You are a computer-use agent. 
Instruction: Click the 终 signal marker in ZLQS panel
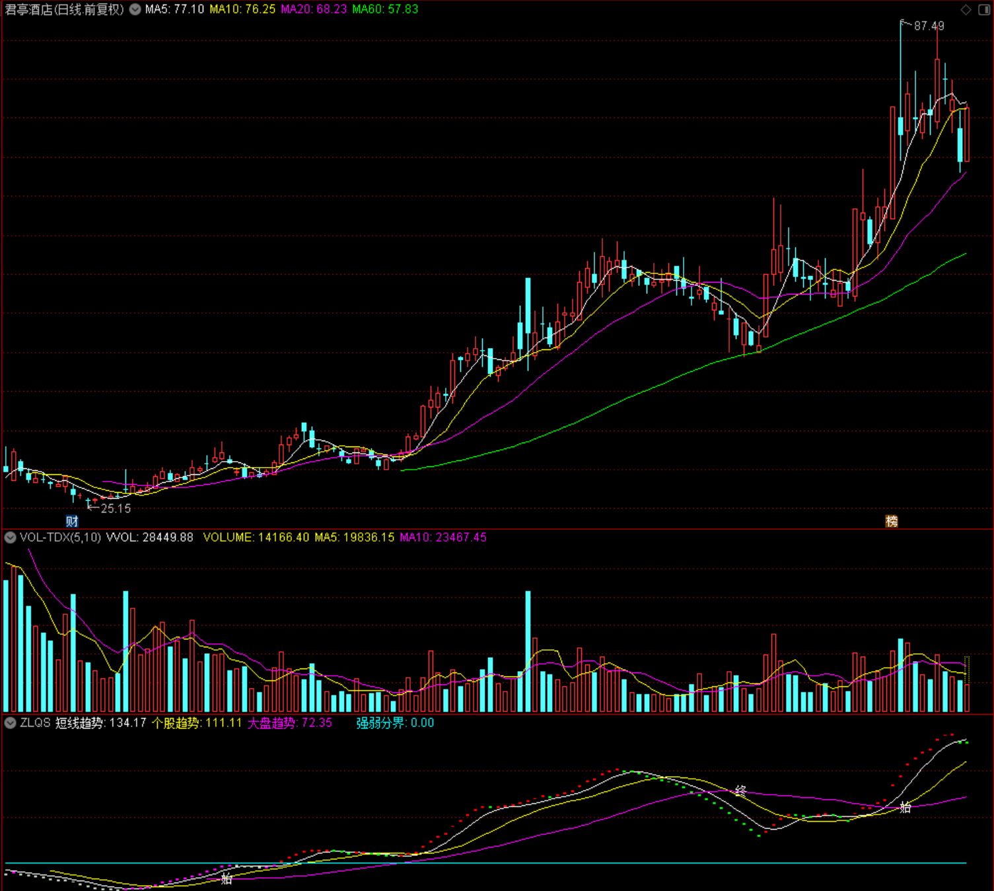[x=740, y=791]
